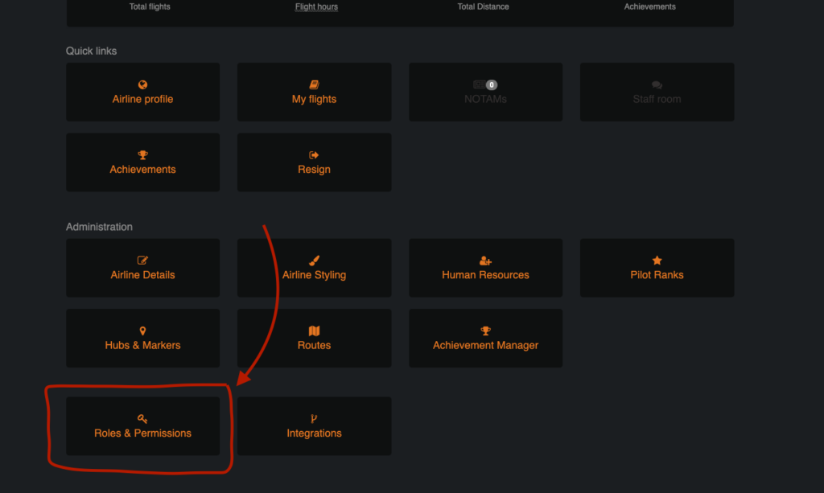Click the exit icon above Resign
The width and height of the screenshot is (824, 493).
(x=314, y=155)
